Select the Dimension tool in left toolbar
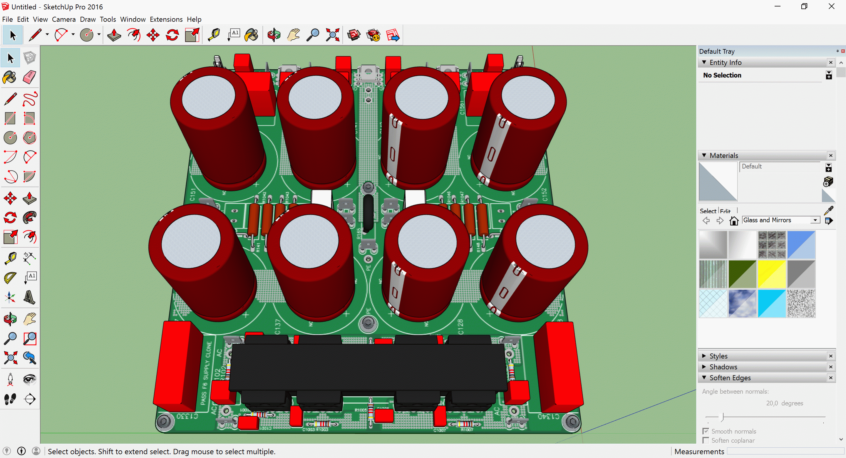 30,259
